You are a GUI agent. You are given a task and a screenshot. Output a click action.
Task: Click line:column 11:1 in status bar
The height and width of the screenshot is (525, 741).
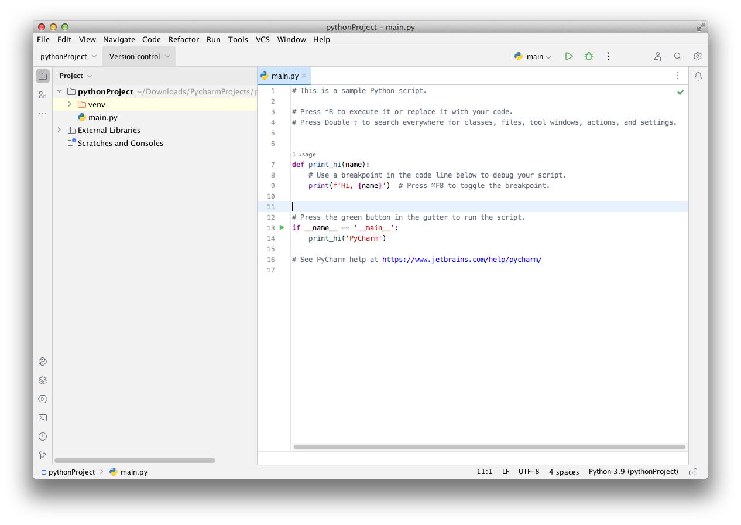point(485,472)
